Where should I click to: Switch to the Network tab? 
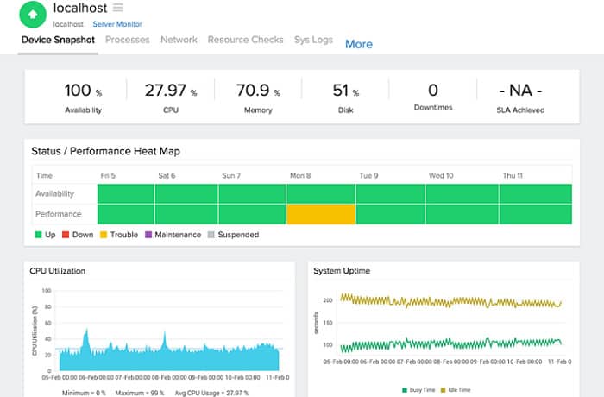pos(179,40)
